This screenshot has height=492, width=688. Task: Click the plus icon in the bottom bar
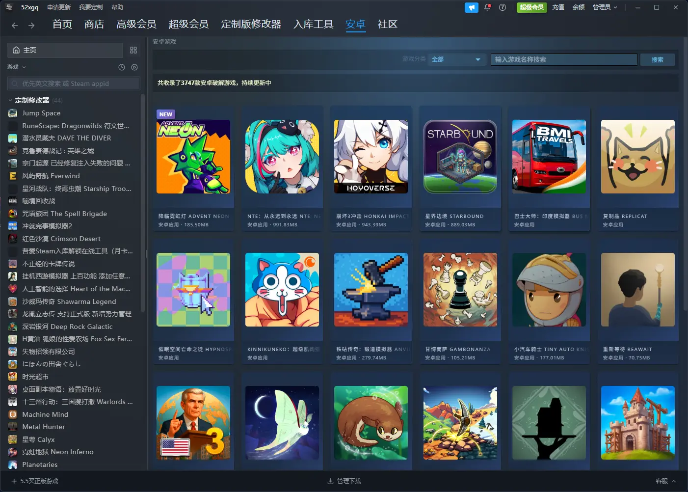(14, 481)
